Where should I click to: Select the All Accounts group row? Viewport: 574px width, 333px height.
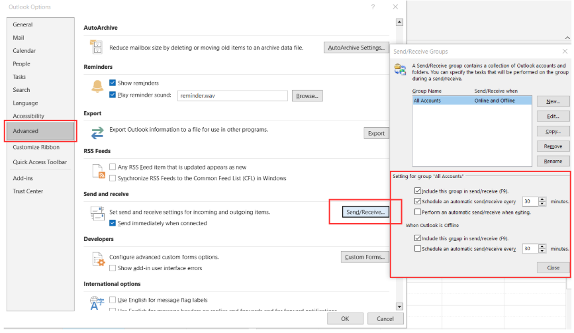coord(472,100)
